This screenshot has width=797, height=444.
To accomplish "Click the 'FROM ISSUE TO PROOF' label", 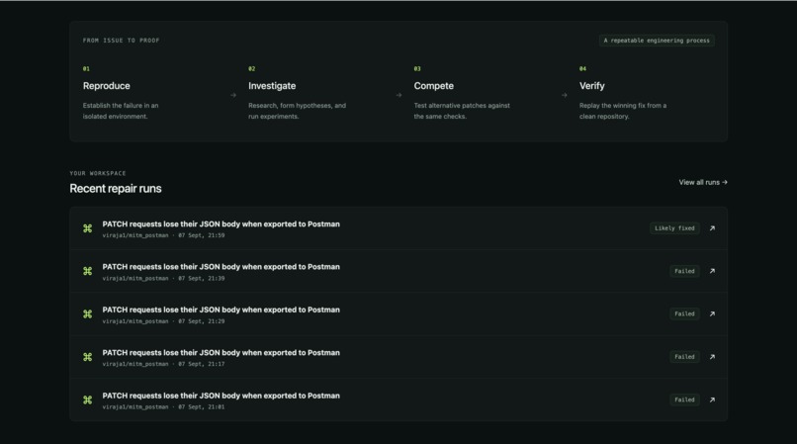I will (121, 41).
